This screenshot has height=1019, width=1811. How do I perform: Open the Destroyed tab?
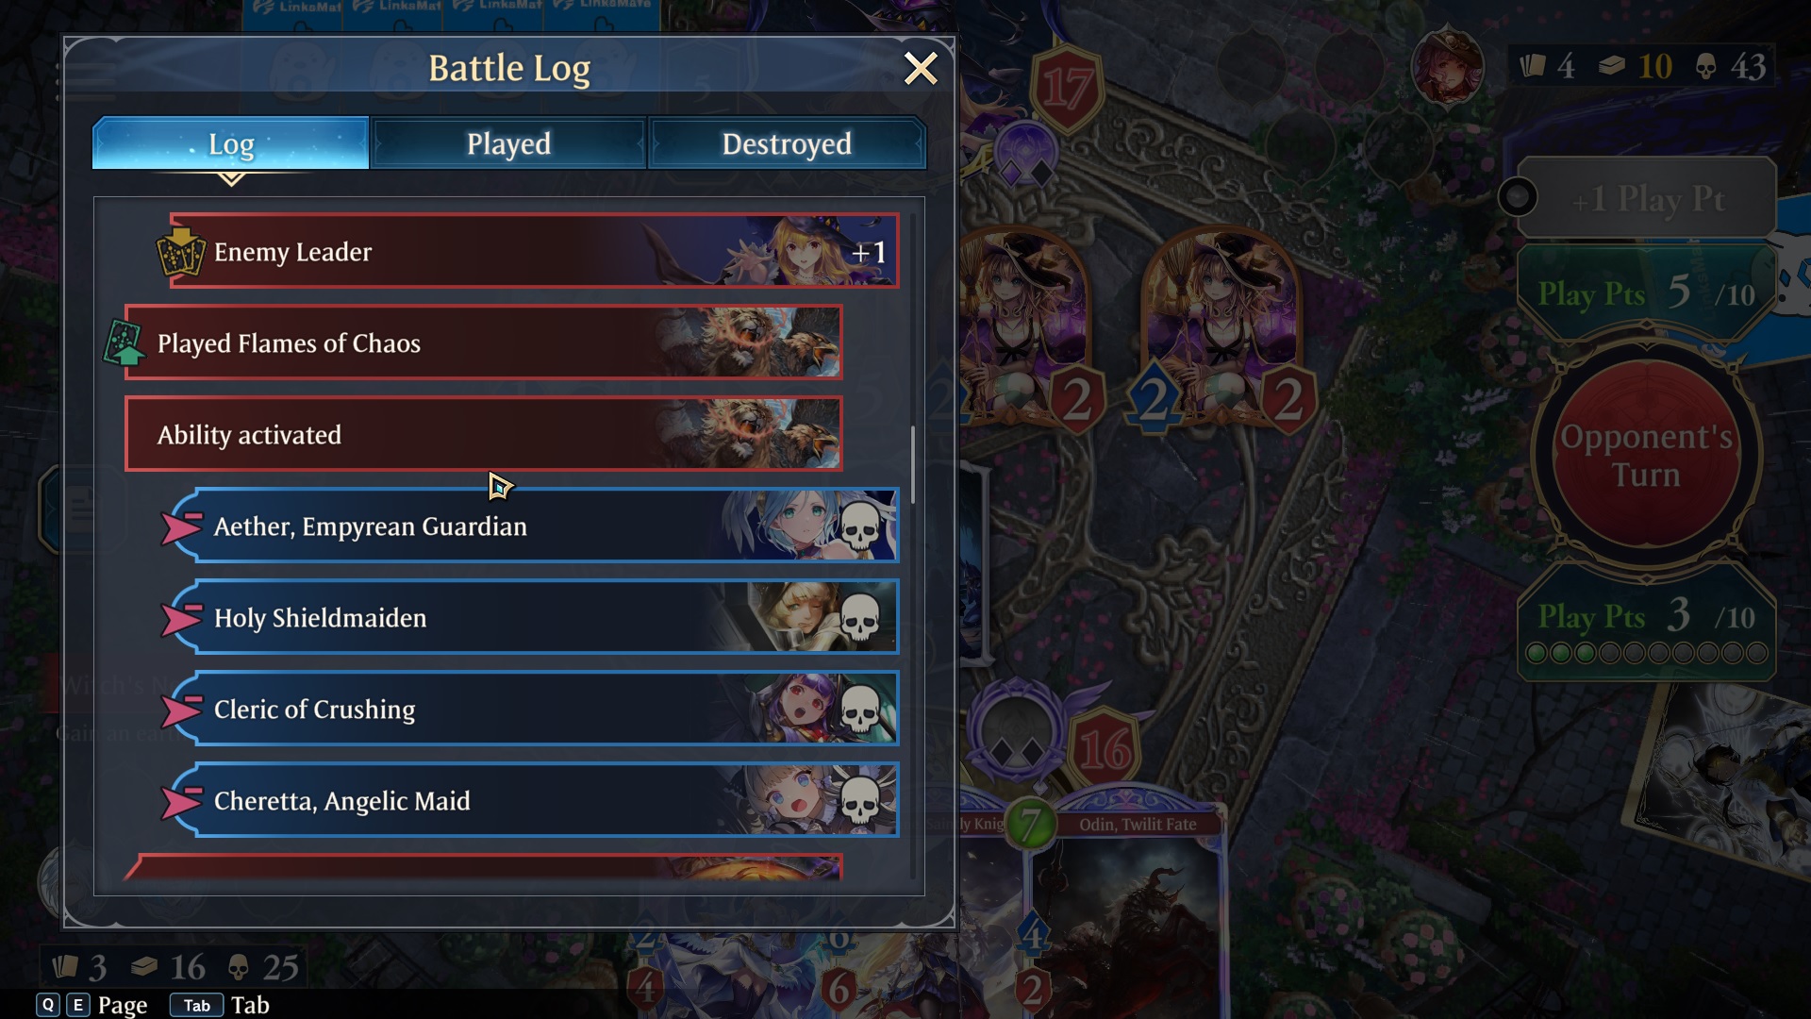pos(787,143)
